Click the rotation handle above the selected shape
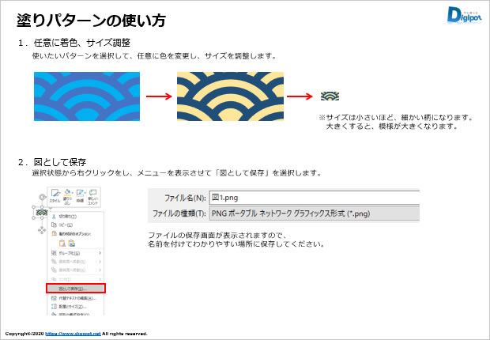The height and width of the screenshot is (340, 490). (x=41, y=197)
